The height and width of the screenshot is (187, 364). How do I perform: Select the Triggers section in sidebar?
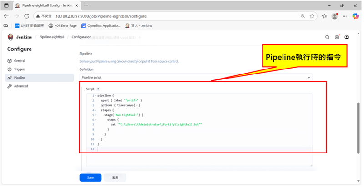coord(40,69)
